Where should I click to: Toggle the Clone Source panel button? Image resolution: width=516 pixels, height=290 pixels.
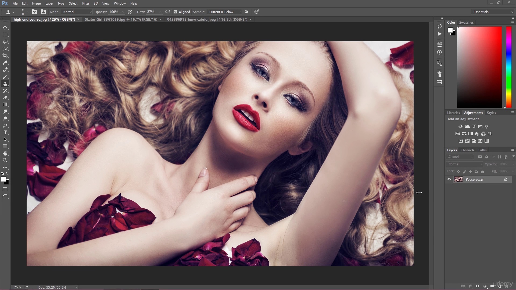click(43, 12)
